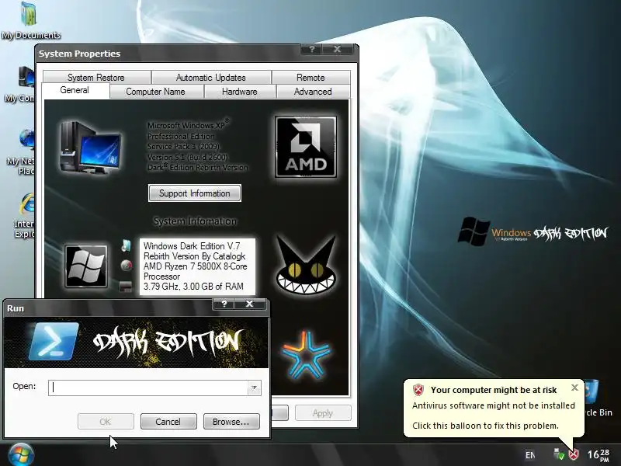Click the security alert shield tray icon
Image resolution: width=621 pixels, height=466 pixels.
click(574, 454)
